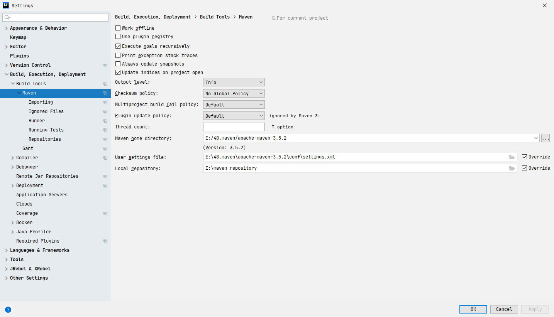Open the Checksum policy dropdown
Viewport: 554px width, 317px height.
tap(234, 93)
